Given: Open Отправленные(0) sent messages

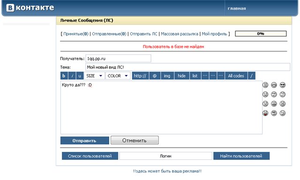Looking at the screenshot, I should tap(109, 34).
